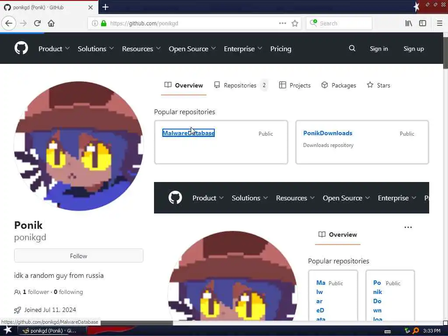Switch to the Projects tab
The height and width of the screenshot is (336, 448).
(x=294, y=85)
